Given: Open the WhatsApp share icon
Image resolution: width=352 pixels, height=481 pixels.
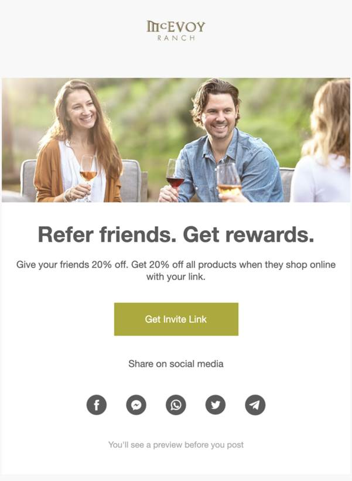Looking at the screenshot, I should tap(176, 405).
